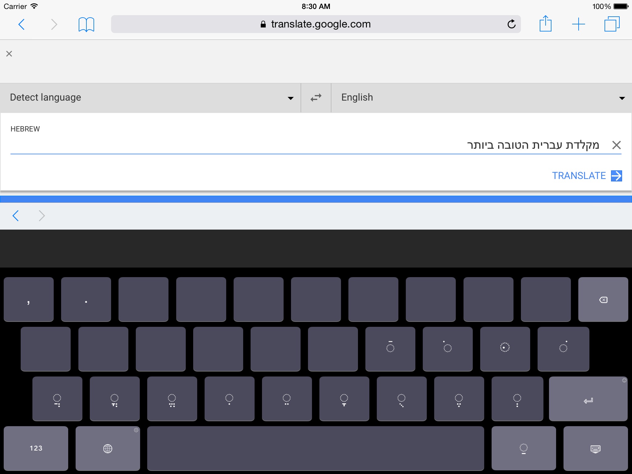Navigate back in Safari history
Image resolution: width=632 pixels, height=474 pixels.
[x=21, y=24]
